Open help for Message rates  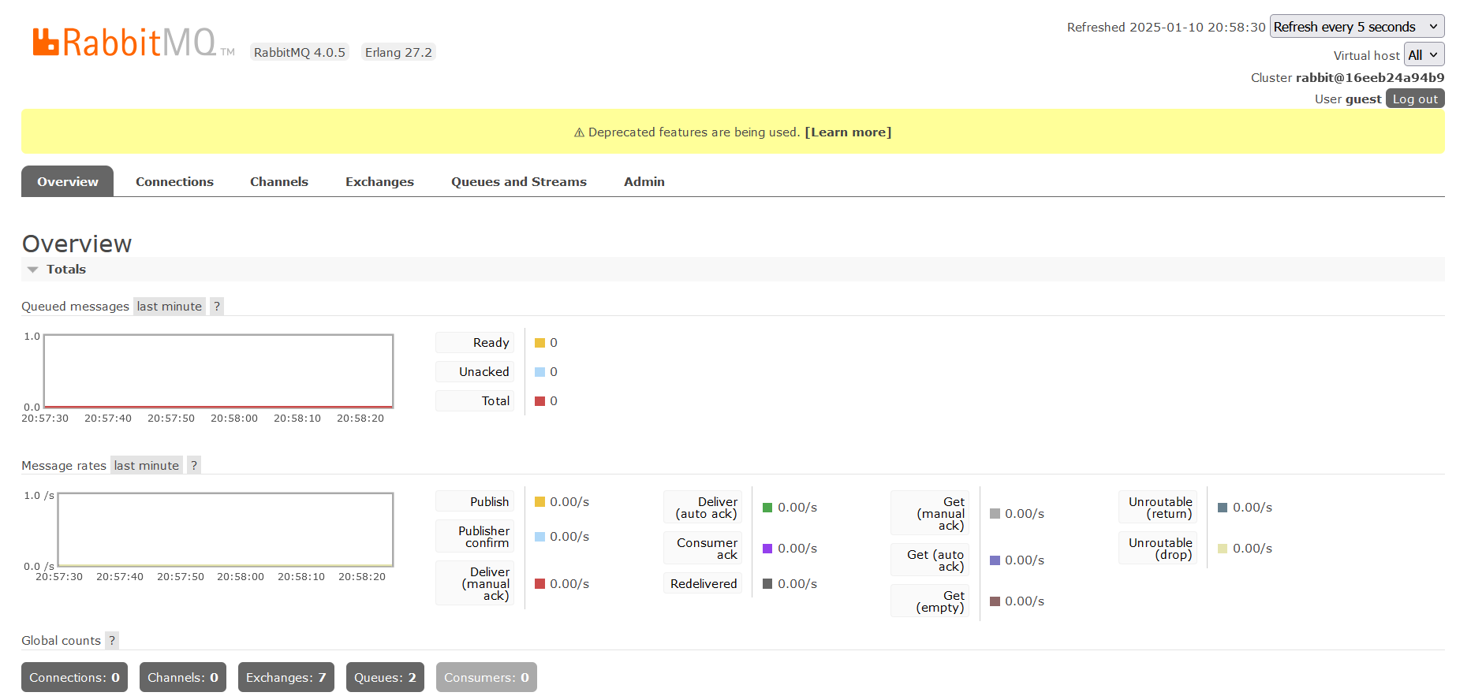coord(194,466)
